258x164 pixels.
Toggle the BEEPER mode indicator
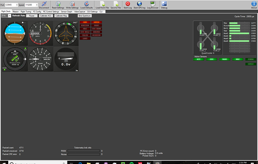[96, 32]
